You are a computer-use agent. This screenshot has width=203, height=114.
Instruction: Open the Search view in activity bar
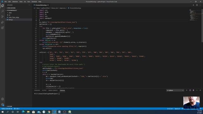(x=3, y=11)
